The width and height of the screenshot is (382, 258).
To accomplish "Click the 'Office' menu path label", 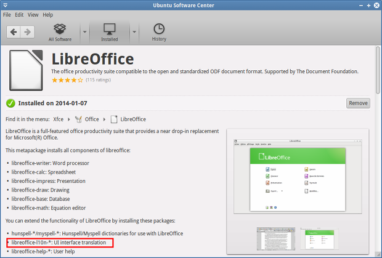I will click(92, 119).
